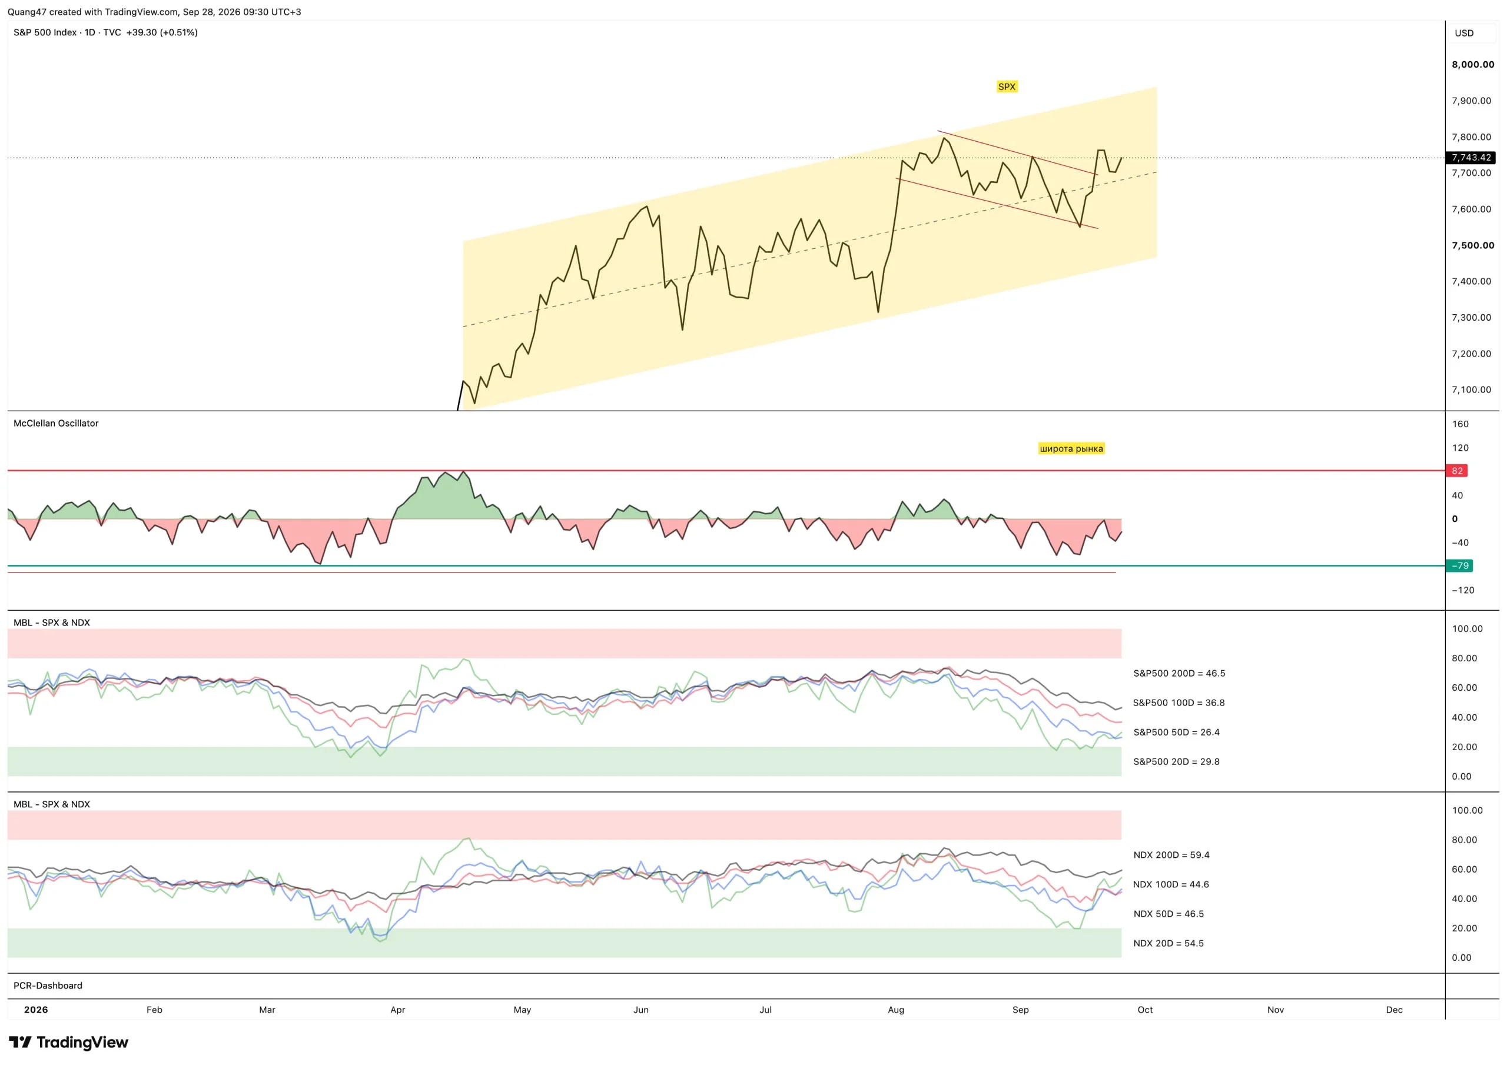Click the Jun label on time axis
The height and width of the screenshot is (1065, 1507).
click(640, 1010)
